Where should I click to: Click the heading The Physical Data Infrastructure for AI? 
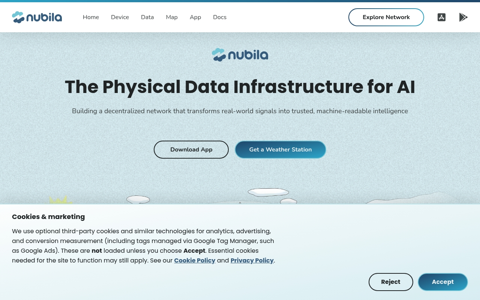point(240,87)
